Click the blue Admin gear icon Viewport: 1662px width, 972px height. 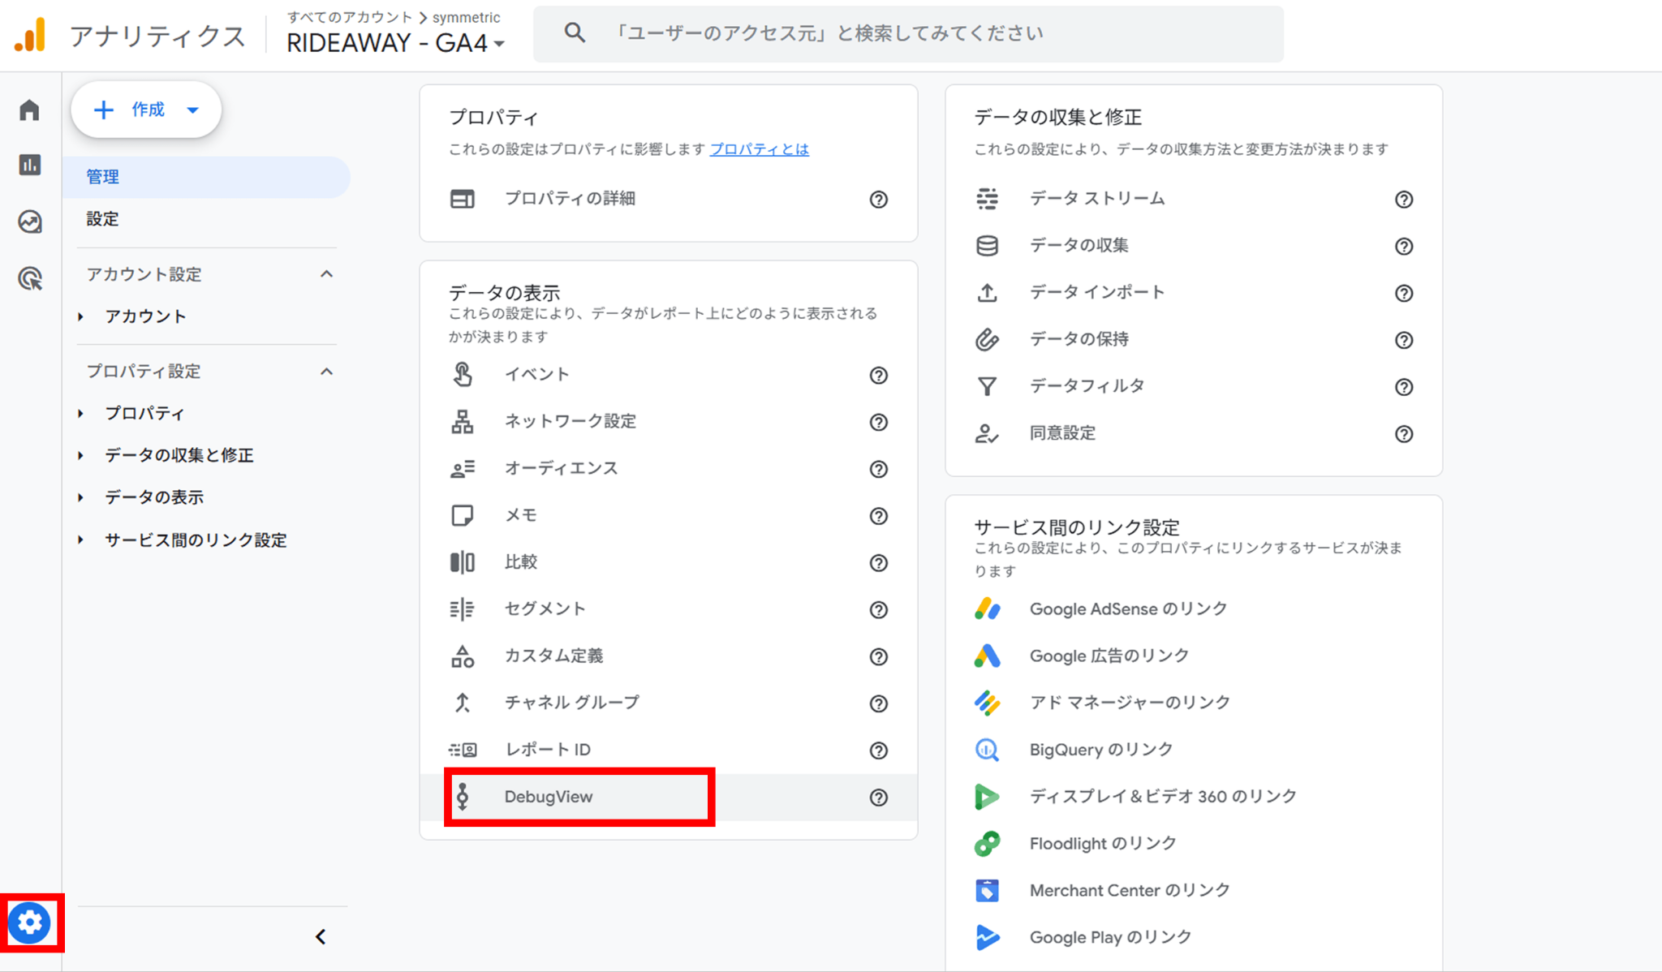coord(30,923)
